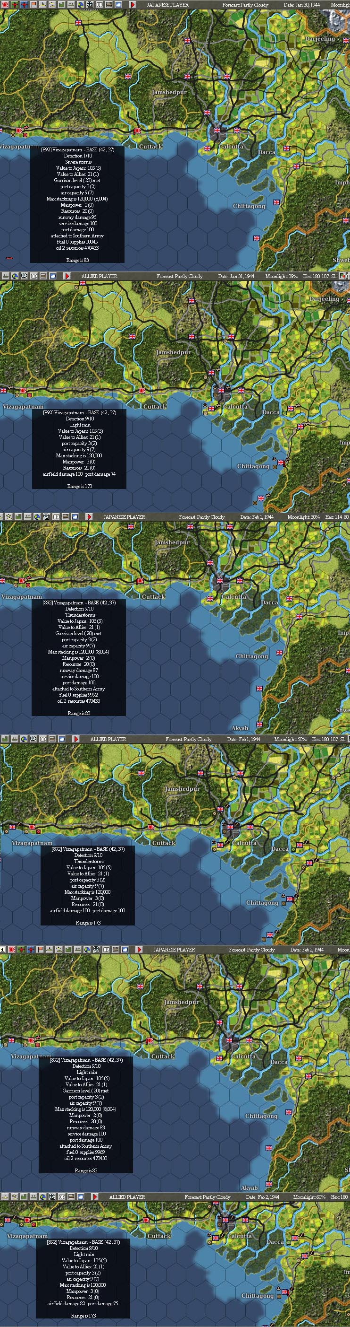This screenshot has width=350, height=1327.
Task: Click the 'runway damage 83' line
Action: 86,1127
